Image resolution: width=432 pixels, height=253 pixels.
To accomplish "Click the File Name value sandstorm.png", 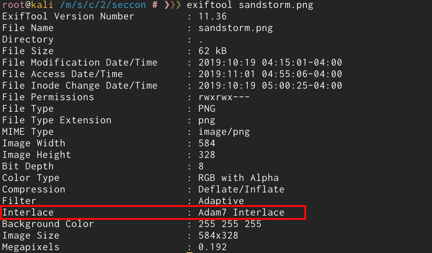I will [x=235, y=28].
